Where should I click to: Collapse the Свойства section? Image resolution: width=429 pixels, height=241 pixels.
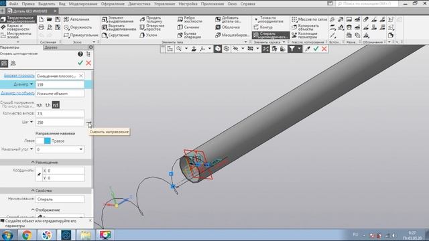(42, 191)
